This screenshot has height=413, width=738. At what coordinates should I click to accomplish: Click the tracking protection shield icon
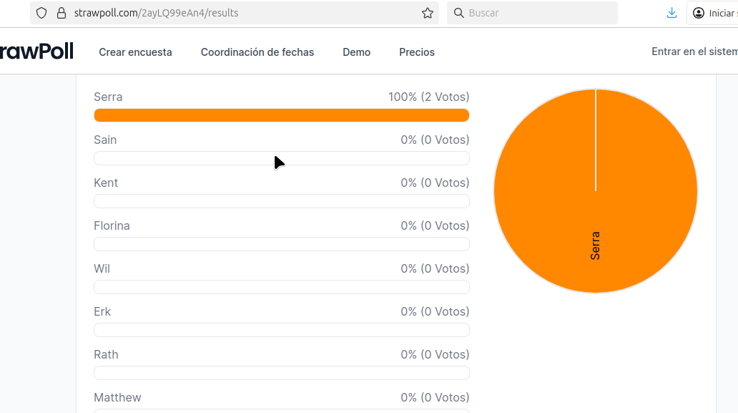[x=41, y=13]
